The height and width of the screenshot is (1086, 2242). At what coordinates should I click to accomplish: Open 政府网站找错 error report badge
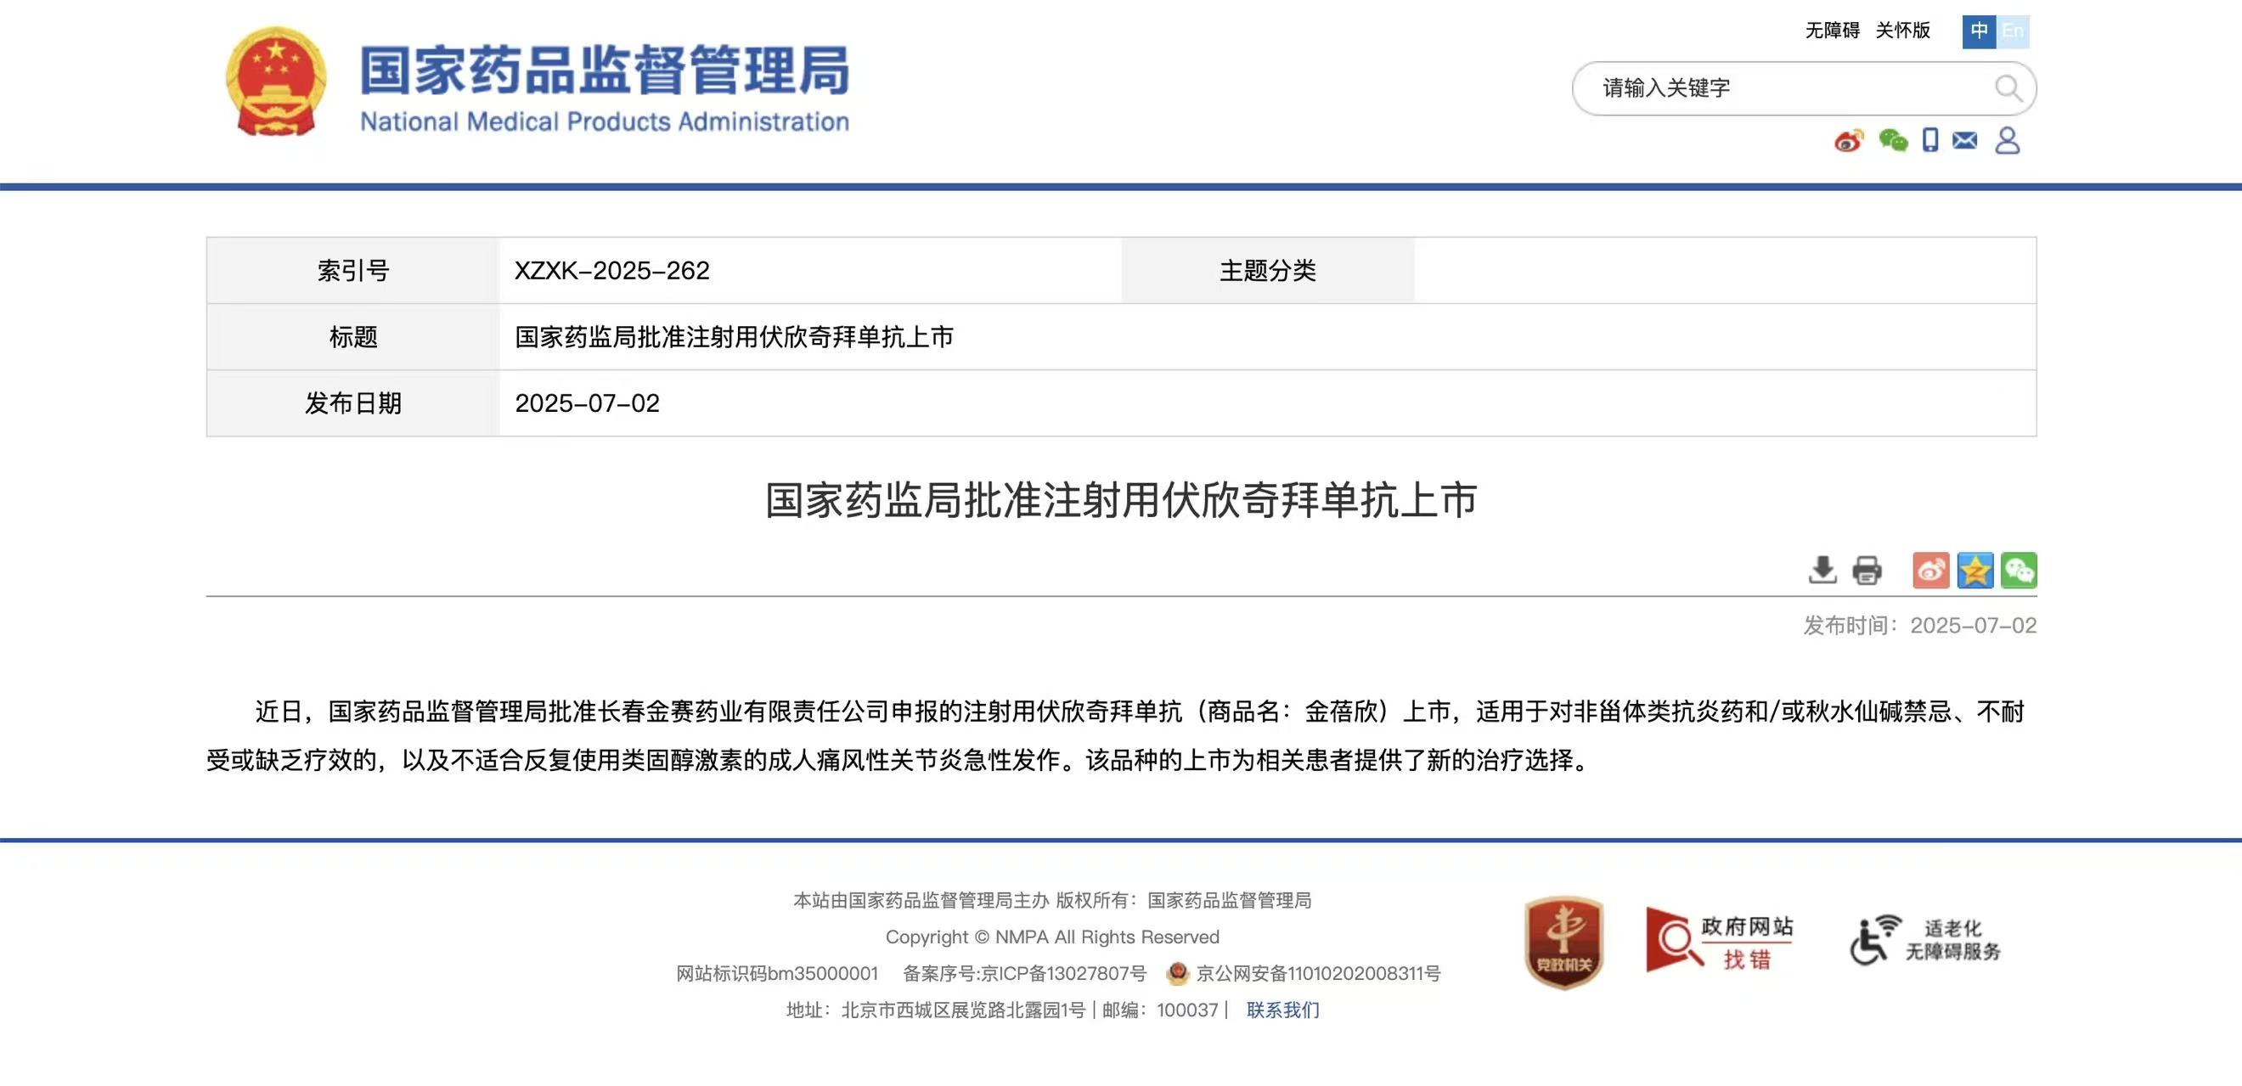point(1719,939)
